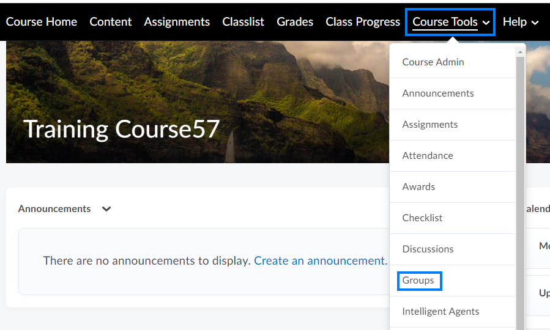Open Course Home page
The image size is (550, 330).
pos(42,22)
